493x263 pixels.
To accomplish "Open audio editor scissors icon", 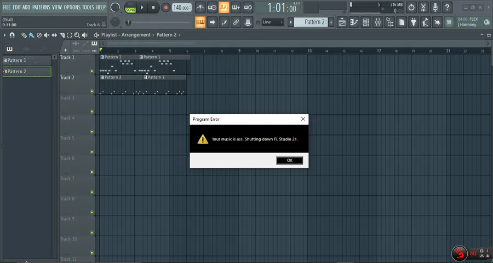I will 423,7.
